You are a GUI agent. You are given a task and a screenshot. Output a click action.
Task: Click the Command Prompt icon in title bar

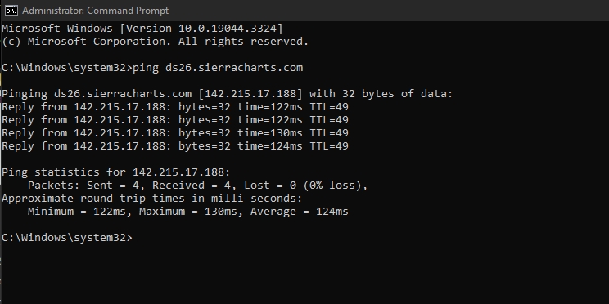(11, 10)
